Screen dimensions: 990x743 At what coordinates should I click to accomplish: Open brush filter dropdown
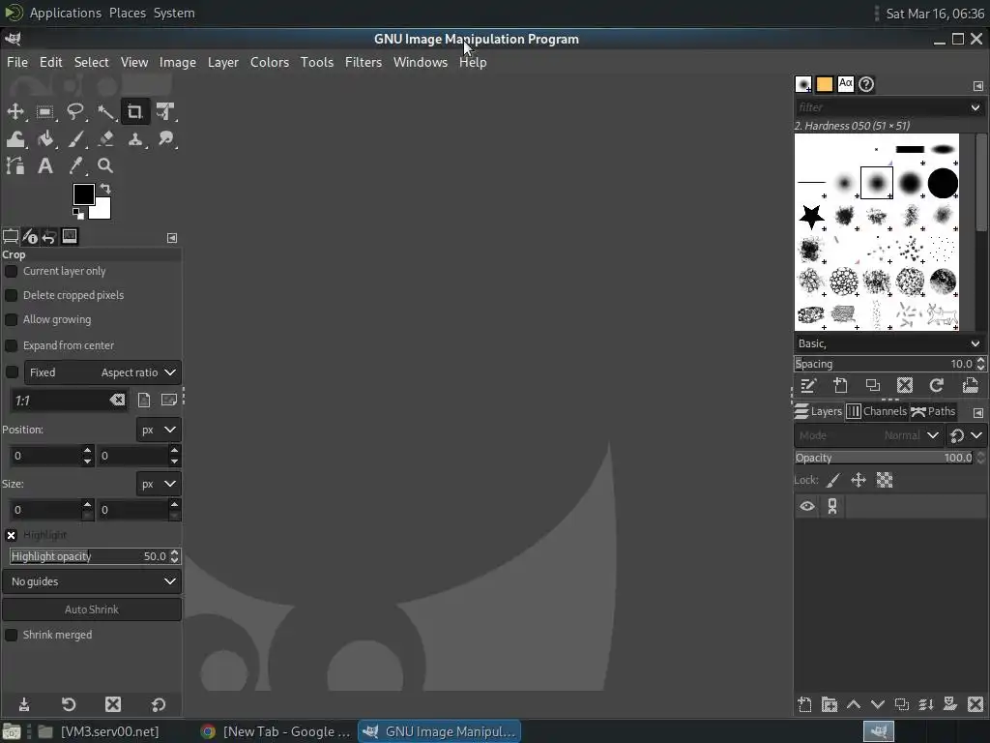click(x=975, y=107)
